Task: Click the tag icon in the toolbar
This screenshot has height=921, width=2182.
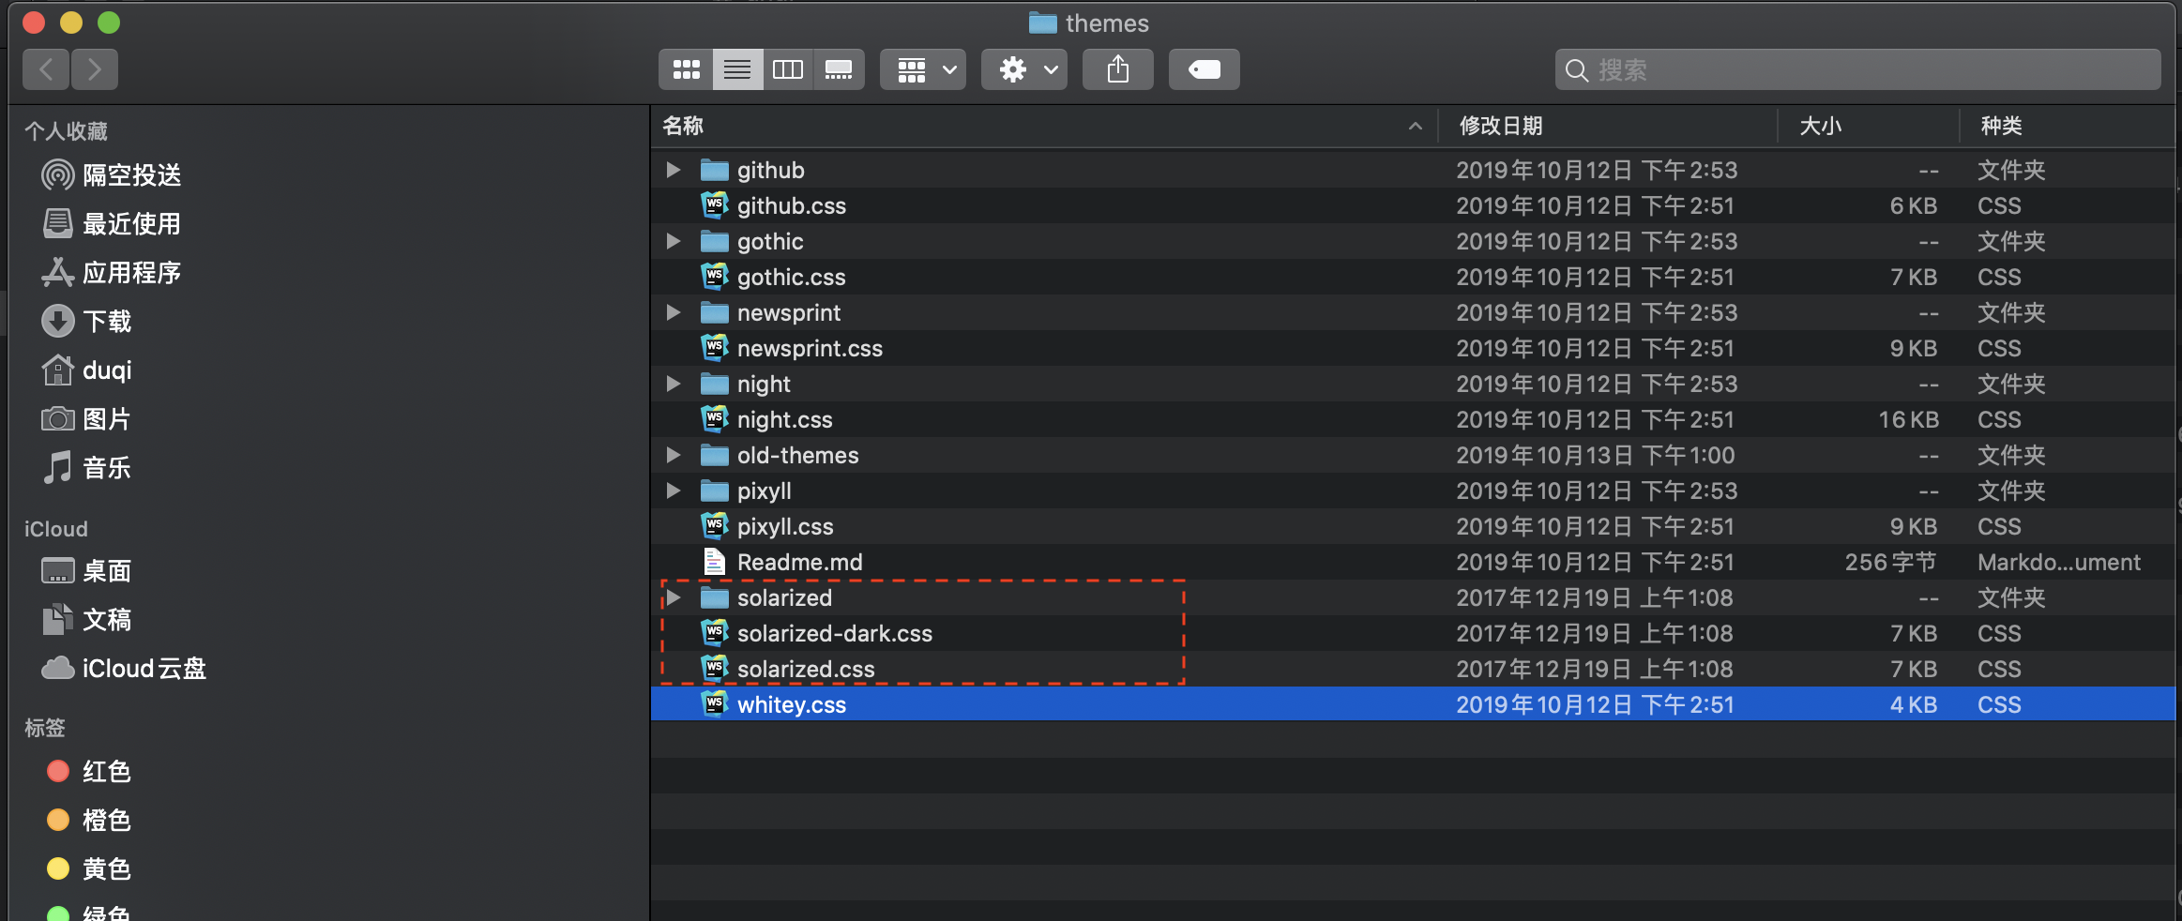Action: pos(1204,68)
